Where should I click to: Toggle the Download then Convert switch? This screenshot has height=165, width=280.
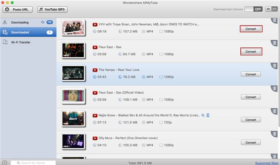(x=253, y=9)
